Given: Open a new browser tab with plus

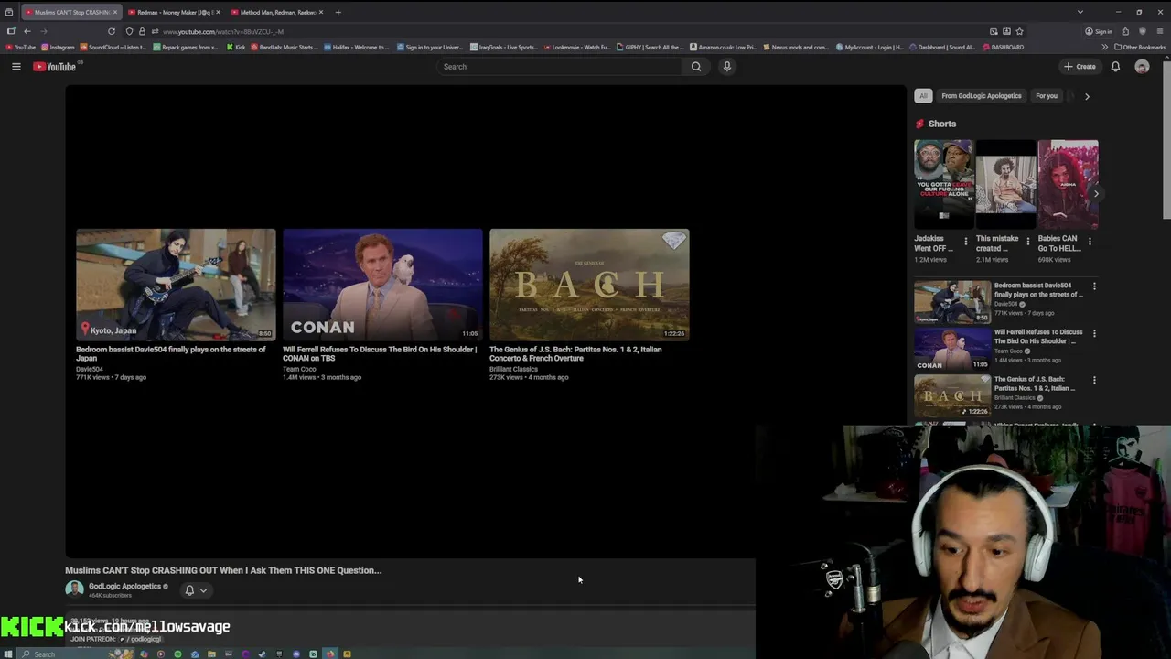Looking at the screenshot, I should click(x=338, y=12).
